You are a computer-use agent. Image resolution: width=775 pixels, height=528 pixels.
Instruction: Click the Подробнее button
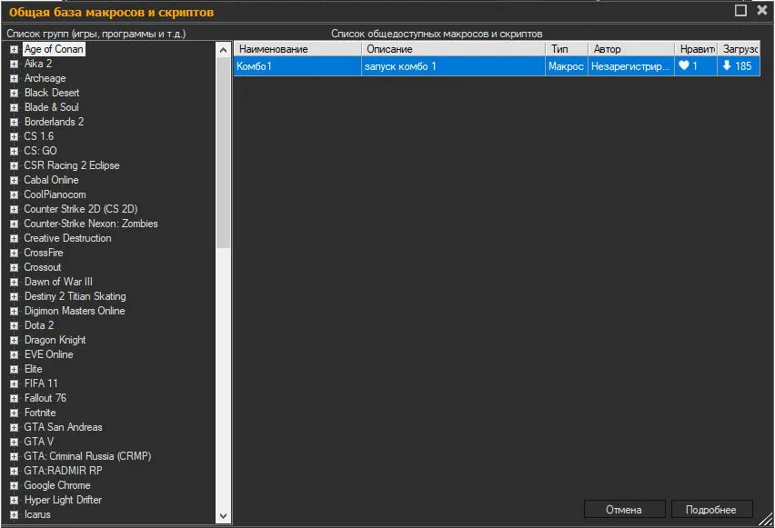710,509
